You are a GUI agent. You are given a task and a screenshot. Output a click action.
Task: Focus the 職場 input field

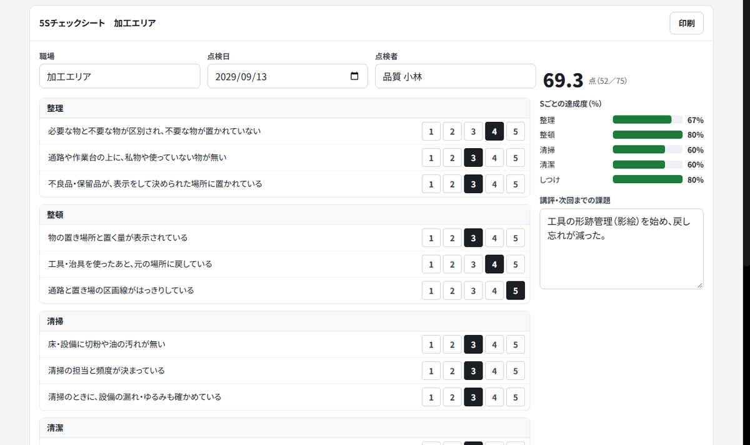pyautogui.click(x=119, y=76)
